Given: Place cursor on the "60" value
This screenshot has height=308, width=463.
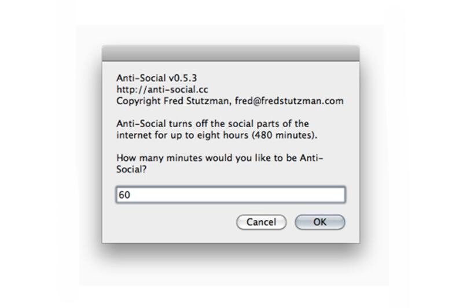Looking at the screenshot, I should click(x=124, y=195).
